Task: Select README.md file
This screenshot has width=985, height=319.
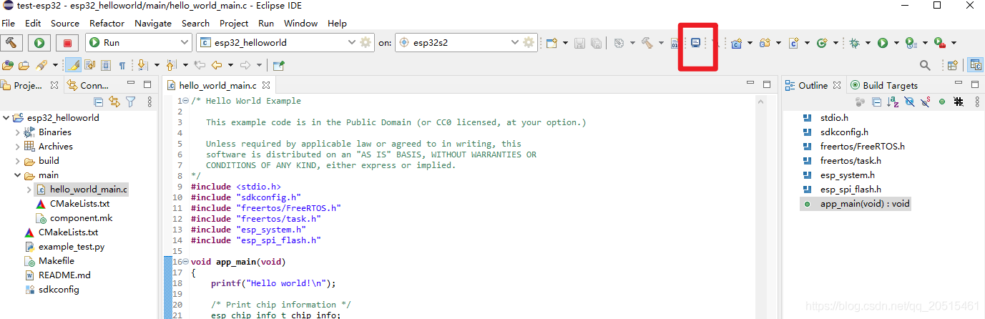Action: coord(64,275)
